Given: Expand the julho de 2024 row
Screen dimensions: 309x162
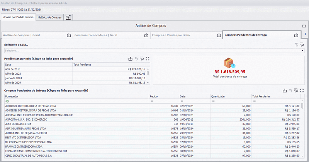Looking at the screenshot, I should [75, 83].
